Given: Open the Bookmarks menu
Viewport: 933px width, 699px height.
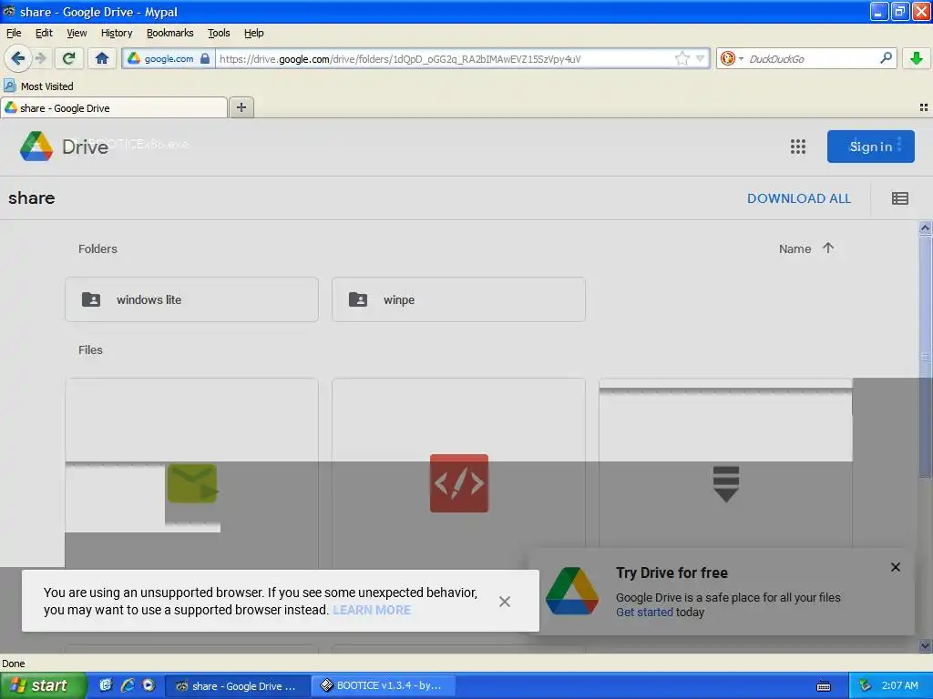Looking at the screenshot, I should tap(170, 33).
